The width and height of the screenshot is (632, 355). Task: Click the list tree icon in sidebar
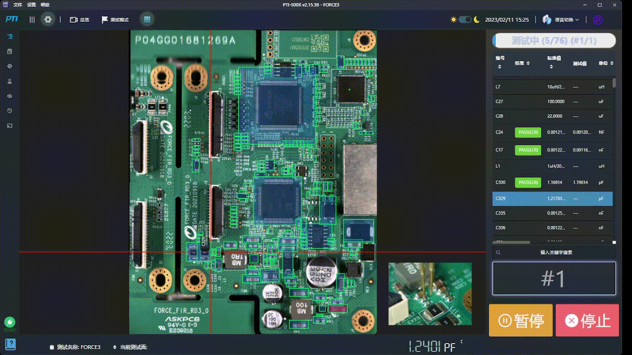click(x=9, y=36)
